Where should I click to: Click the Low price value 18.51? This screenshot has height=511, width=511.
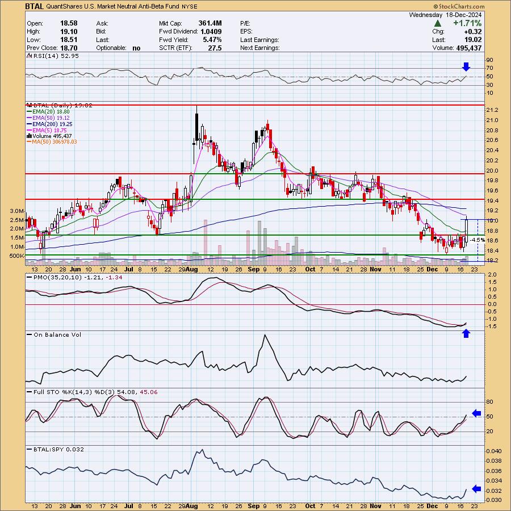point(69,40)
